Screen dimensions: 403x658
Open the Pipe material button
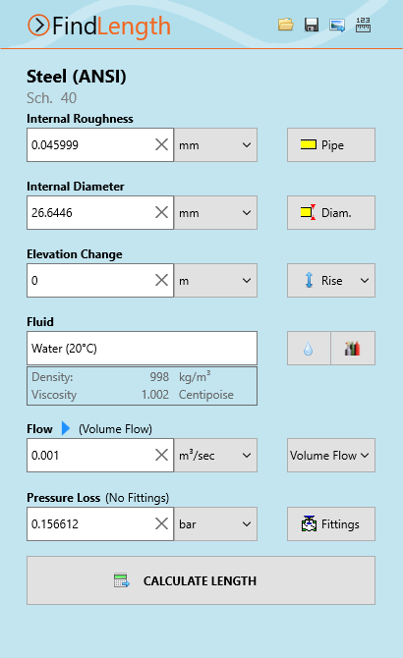tap(331, 144)
